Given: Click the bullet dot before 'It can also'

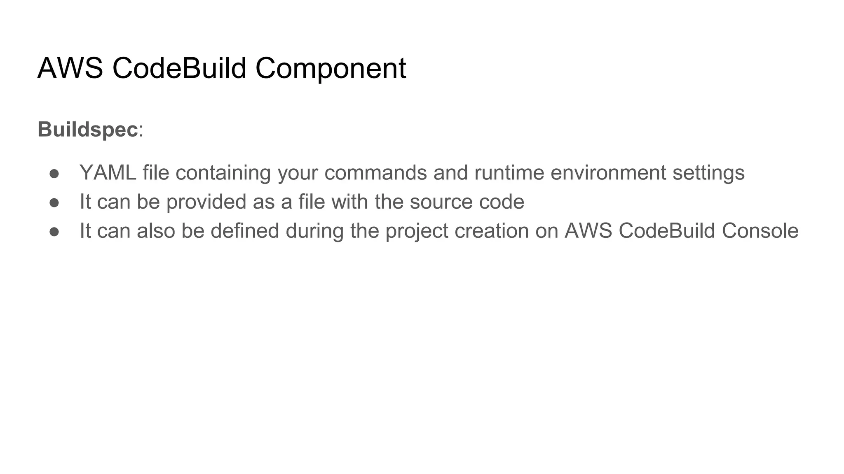Looking at the screenshot, I should 54,232.
